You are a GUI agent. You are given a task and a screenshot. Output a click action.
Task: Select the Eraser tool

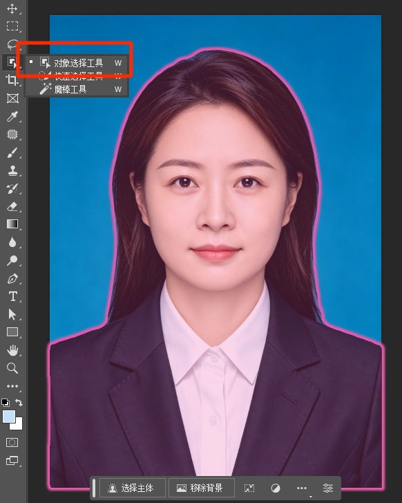pos(12,206)
